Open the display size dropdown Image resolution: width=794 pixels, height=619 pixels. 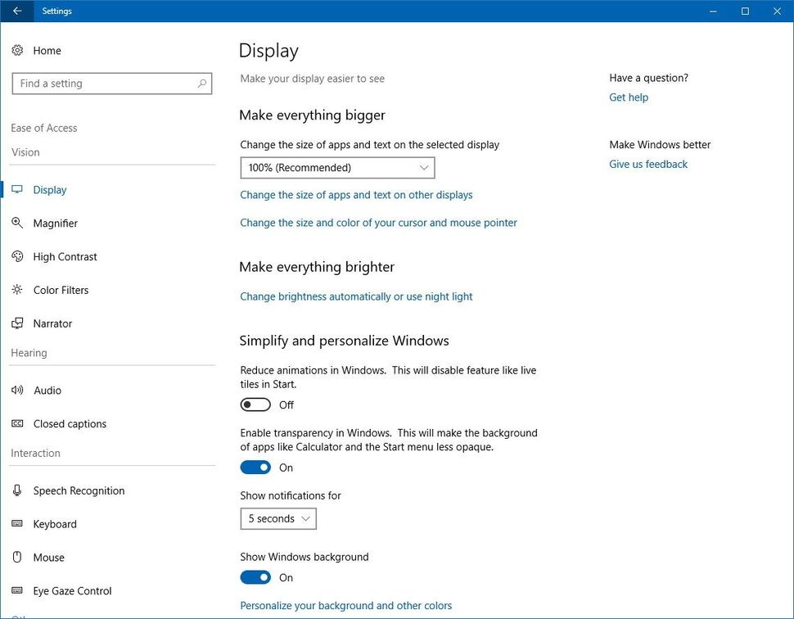coord(336,167)
